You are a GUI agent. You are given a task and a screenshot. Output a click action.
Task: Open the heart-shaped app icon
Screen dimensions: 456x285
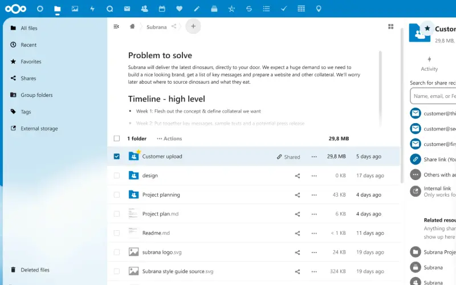point(180,9)
